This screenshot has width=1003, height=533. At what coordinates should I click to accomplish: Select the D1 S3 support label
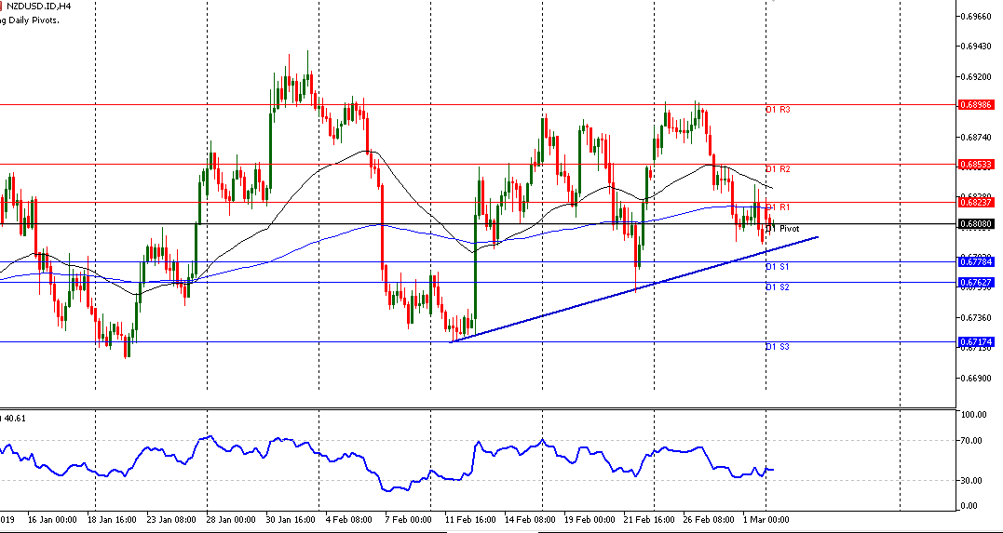778,346
